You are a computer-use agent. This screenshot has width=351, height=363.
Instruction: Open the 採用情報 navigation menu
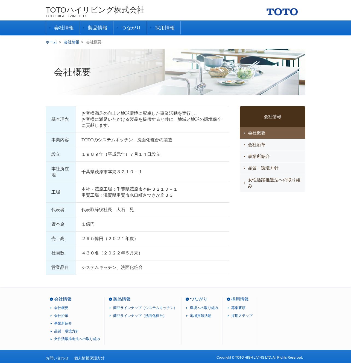[x=164, y=28]
